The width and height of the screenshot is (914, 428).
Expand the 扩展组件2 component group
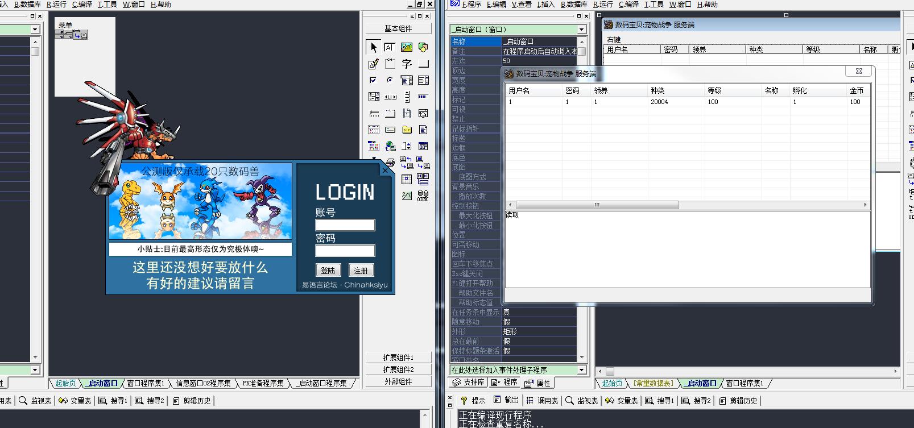(398, 369)
